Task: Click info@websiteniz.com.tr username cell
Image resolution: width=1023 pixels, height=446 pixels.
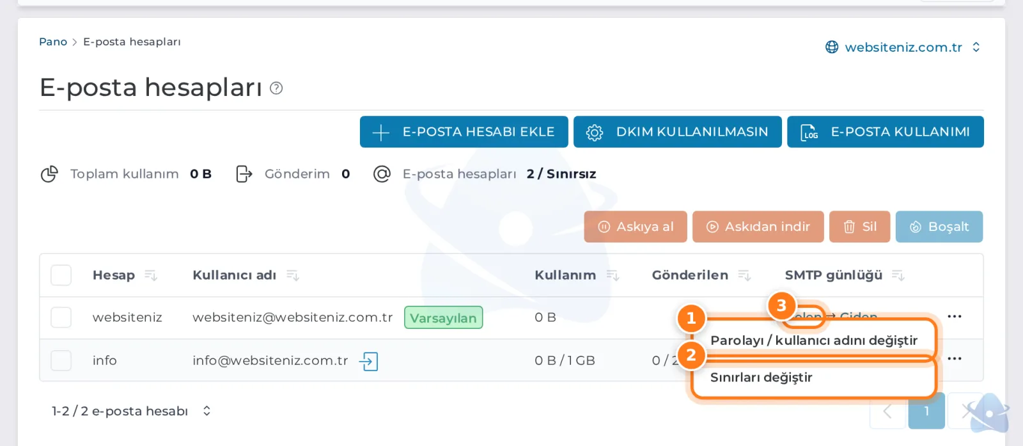Action: (x=270, y=360)
